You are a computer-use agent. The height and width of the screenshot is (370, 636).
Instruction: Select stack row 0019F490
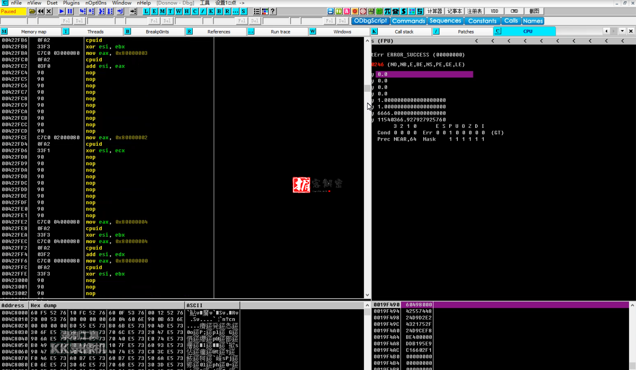(x=501, y=305)
